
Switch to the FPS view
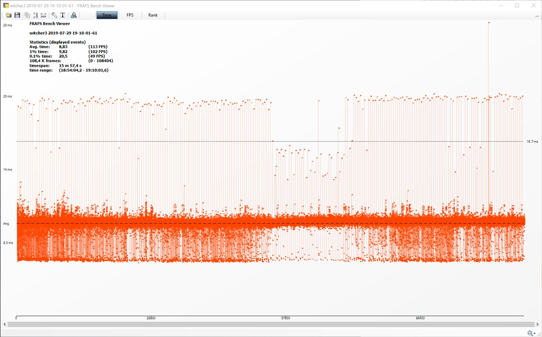[x=130, y=15]
